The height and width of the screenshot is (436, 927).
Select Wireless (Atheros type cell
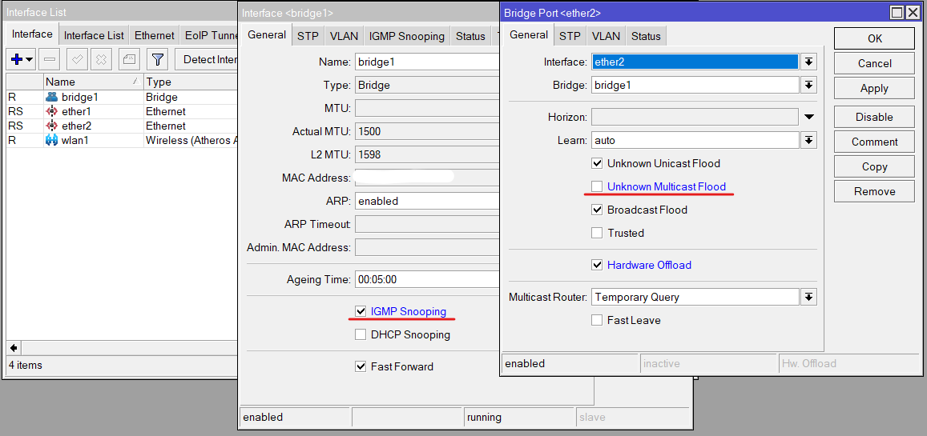[190, 140]
